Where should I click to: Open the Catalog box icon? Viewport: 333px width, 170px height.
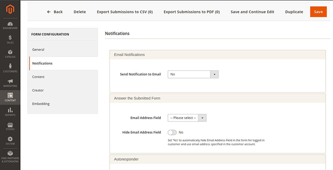click(x=10, y=52)
